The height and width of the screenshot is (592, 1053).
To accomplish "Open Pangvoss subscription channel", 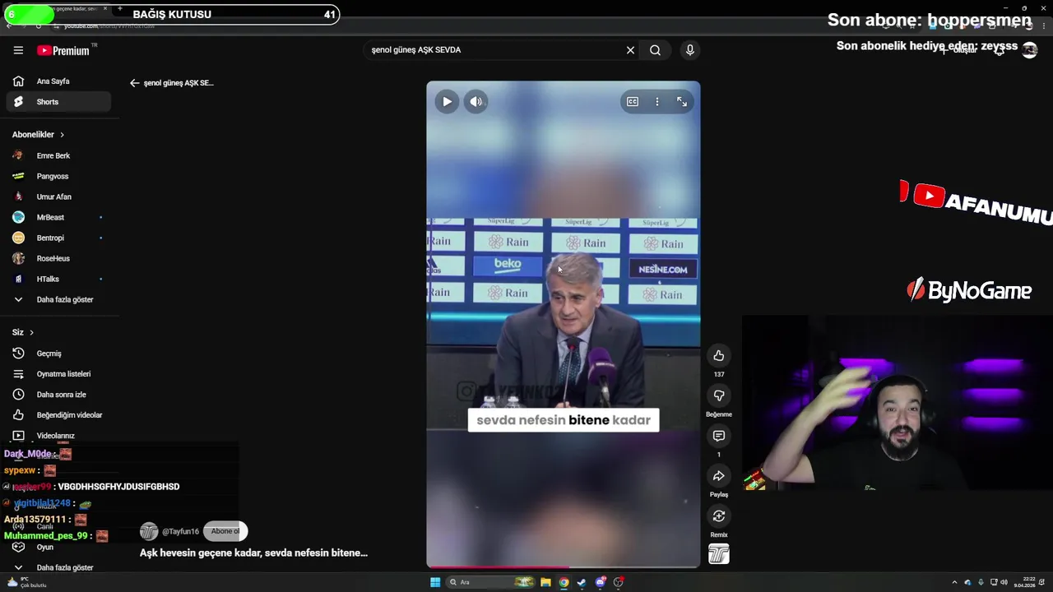I will (58, 176).
